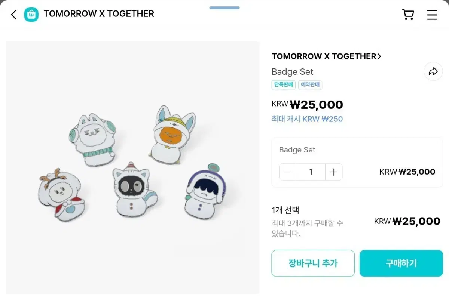Expand TOMORROW X TOGETHER artist chevron
449x296 pixels.
379,56
